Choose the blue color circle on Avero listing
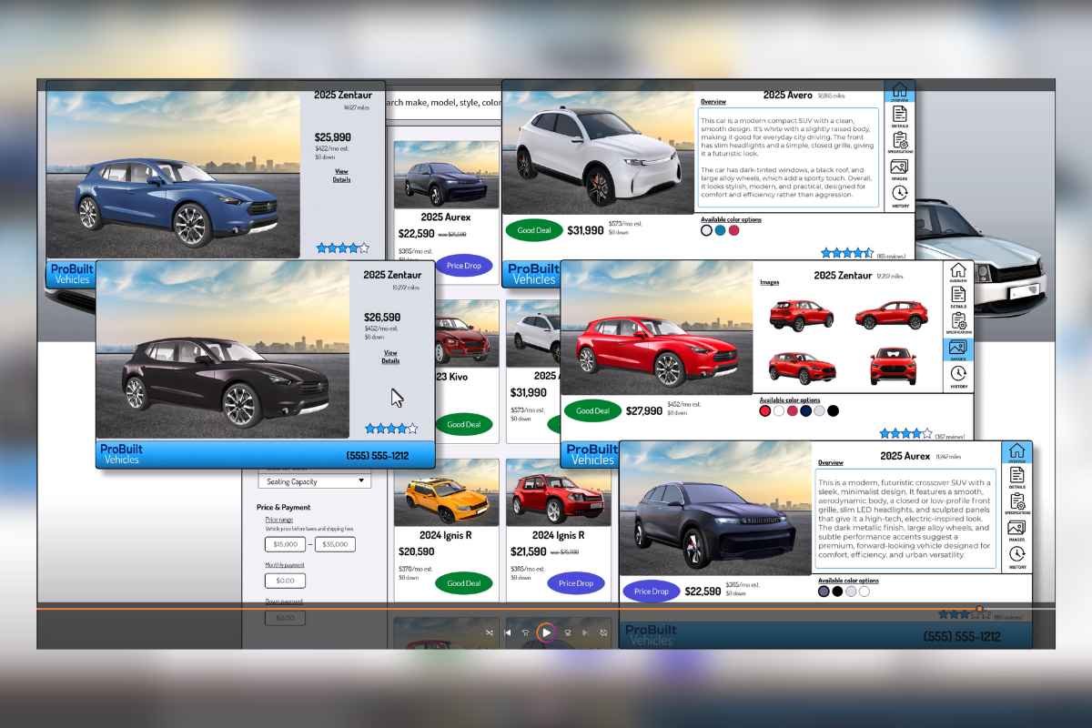Viewport: 1092px width, 728px height. (x=720, y=230)
